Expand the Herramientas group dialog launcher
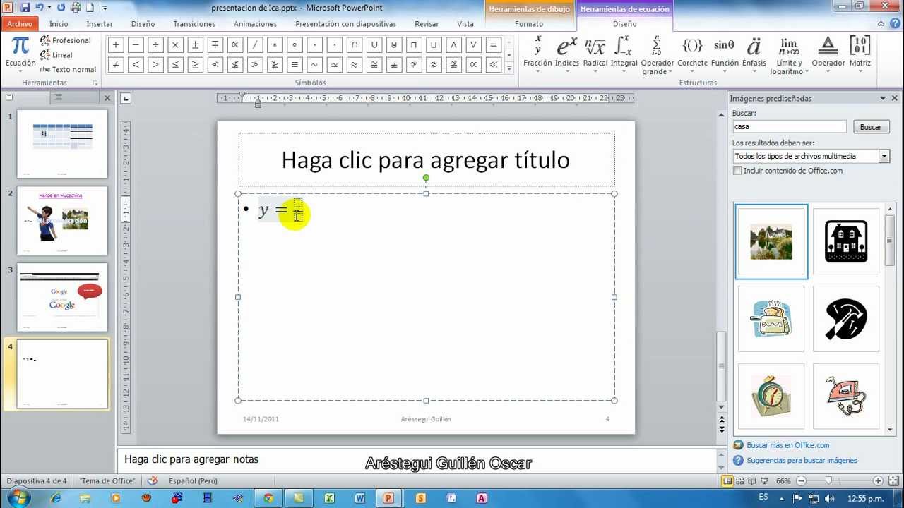Image resolution: width=904 pixels, height=508 pixels. coord(95,83)
